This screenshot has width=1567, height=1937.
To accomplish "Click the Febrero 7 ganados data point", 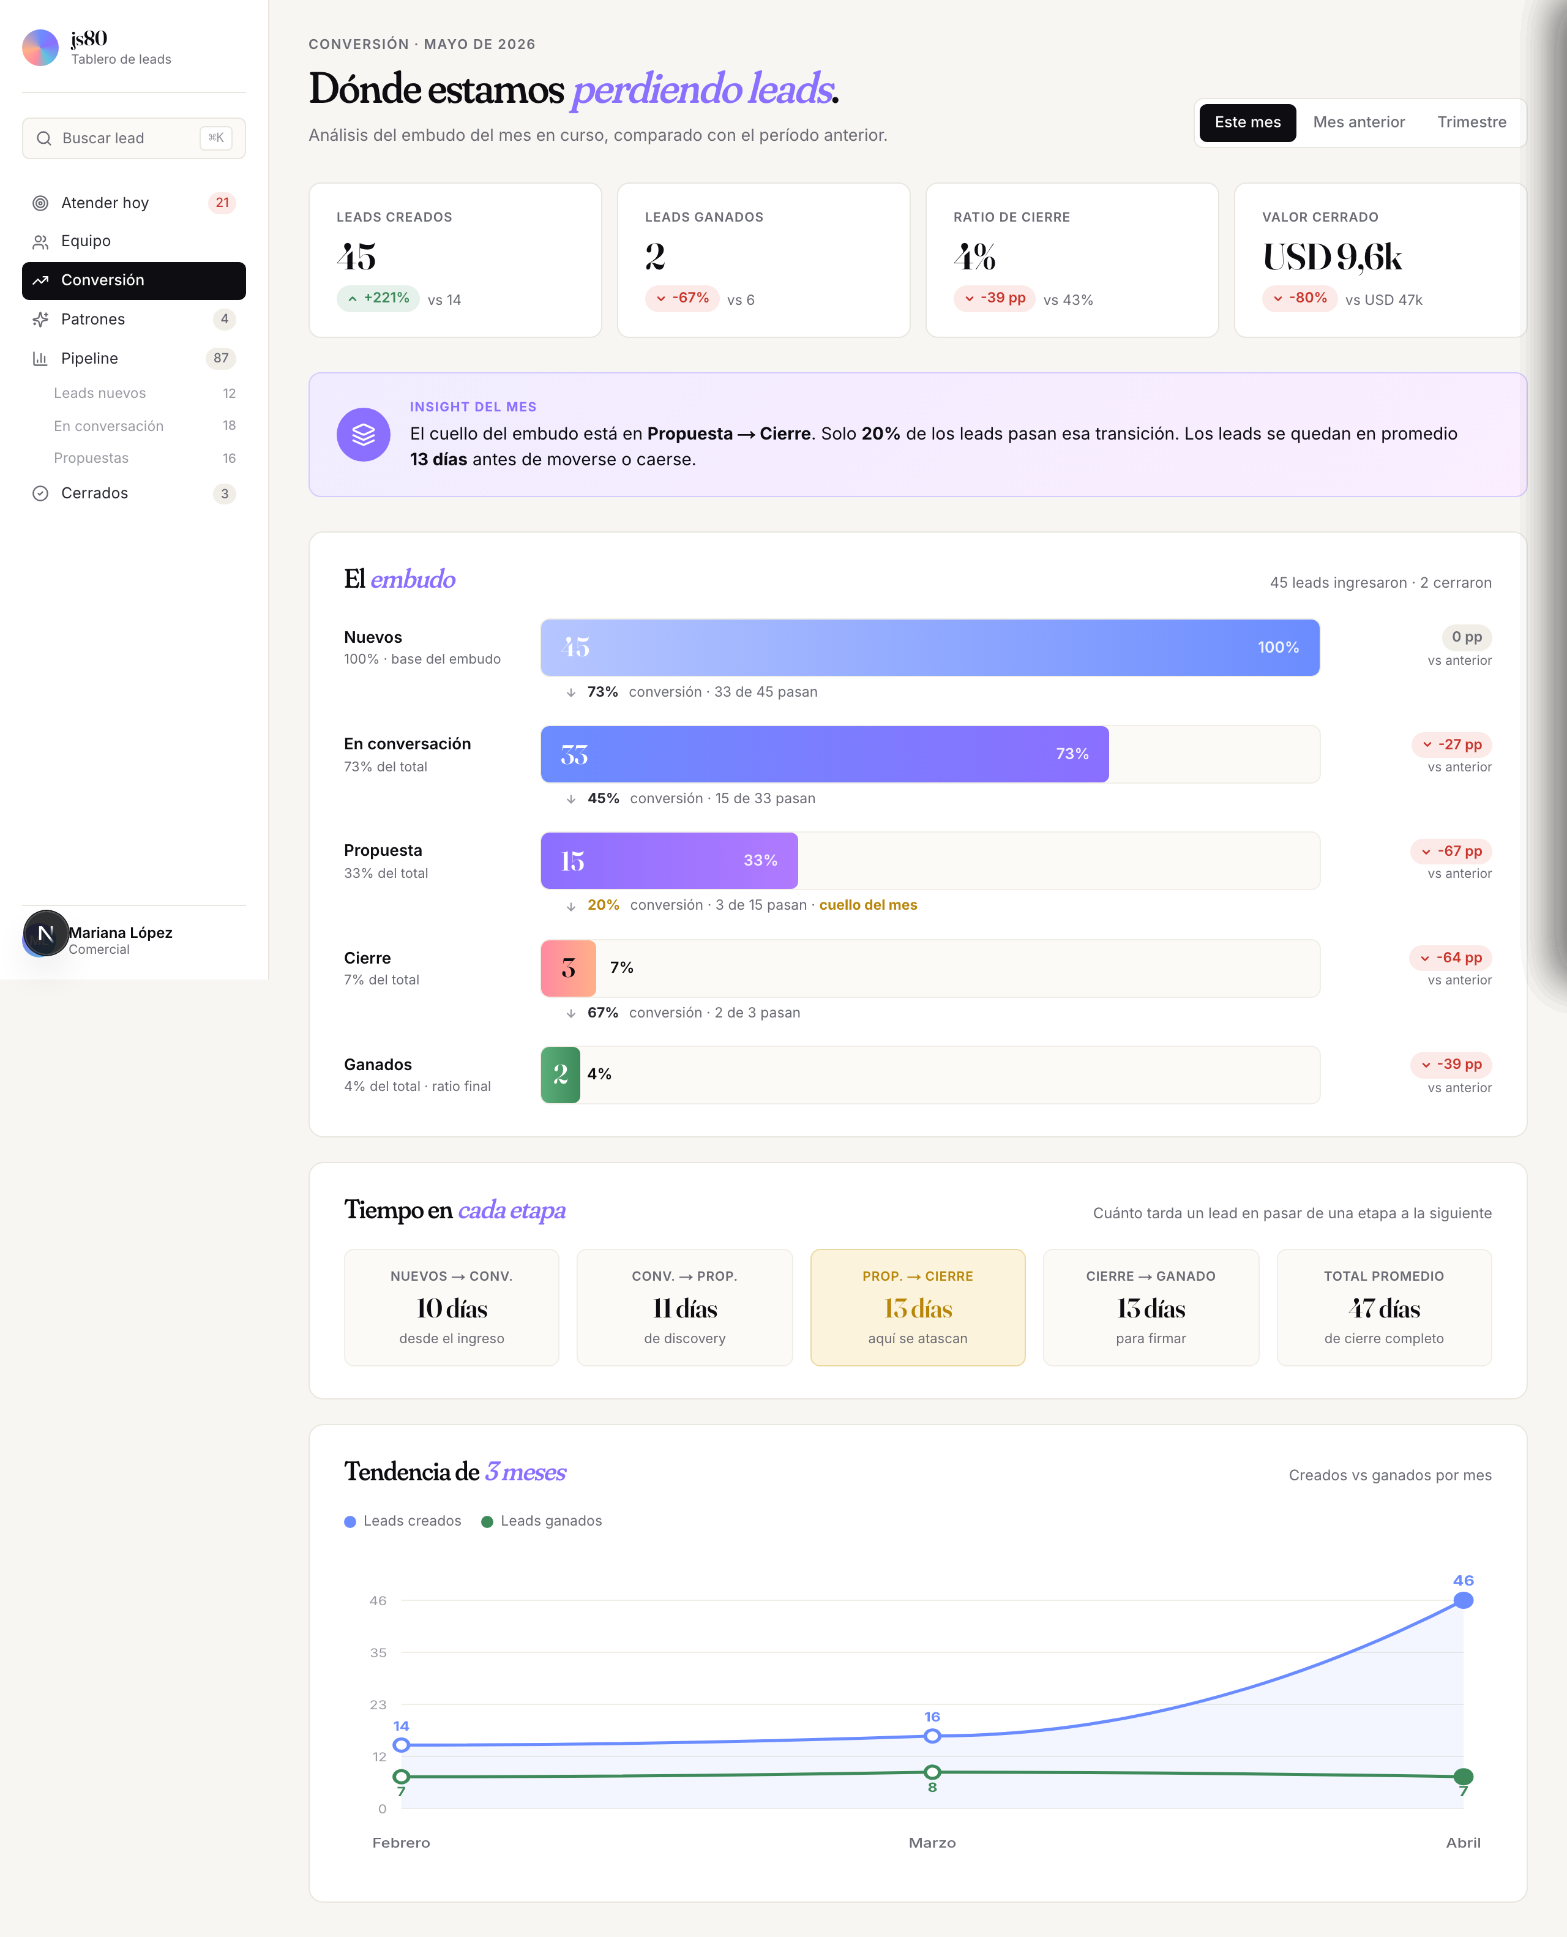I will [402, 1777].
